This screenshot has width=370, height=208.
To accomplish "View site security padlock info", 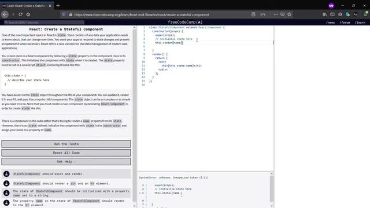I will (x=71, y=14).
